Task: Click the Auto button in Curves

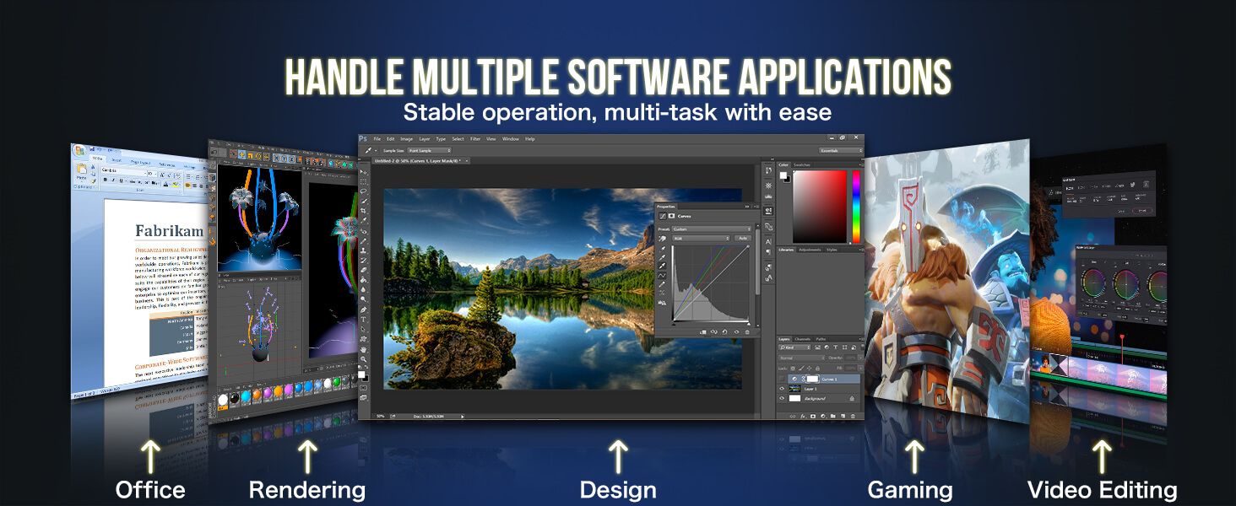Action: (742, 239)
